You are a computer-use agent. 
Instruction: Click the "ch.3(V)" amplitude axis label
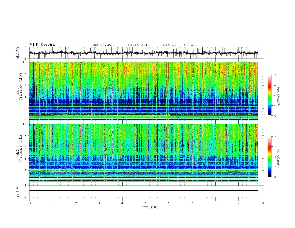tap(18, 191)
